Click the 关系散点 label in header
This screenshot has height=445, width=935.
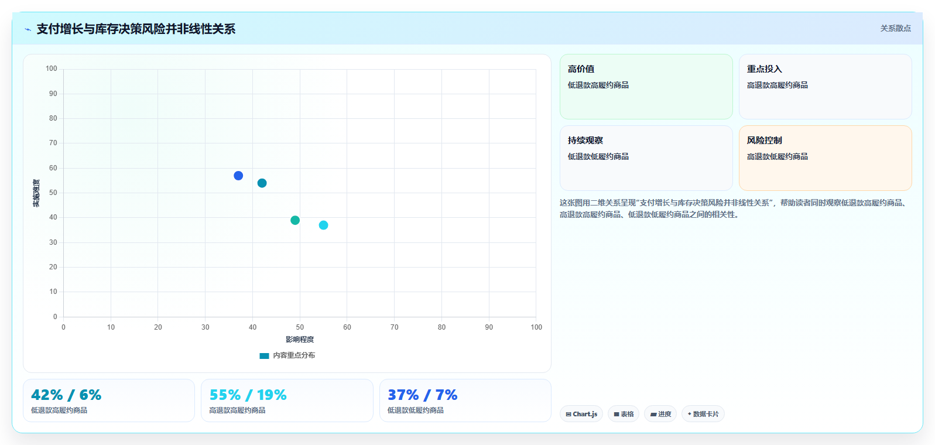[x=895, y=28]
